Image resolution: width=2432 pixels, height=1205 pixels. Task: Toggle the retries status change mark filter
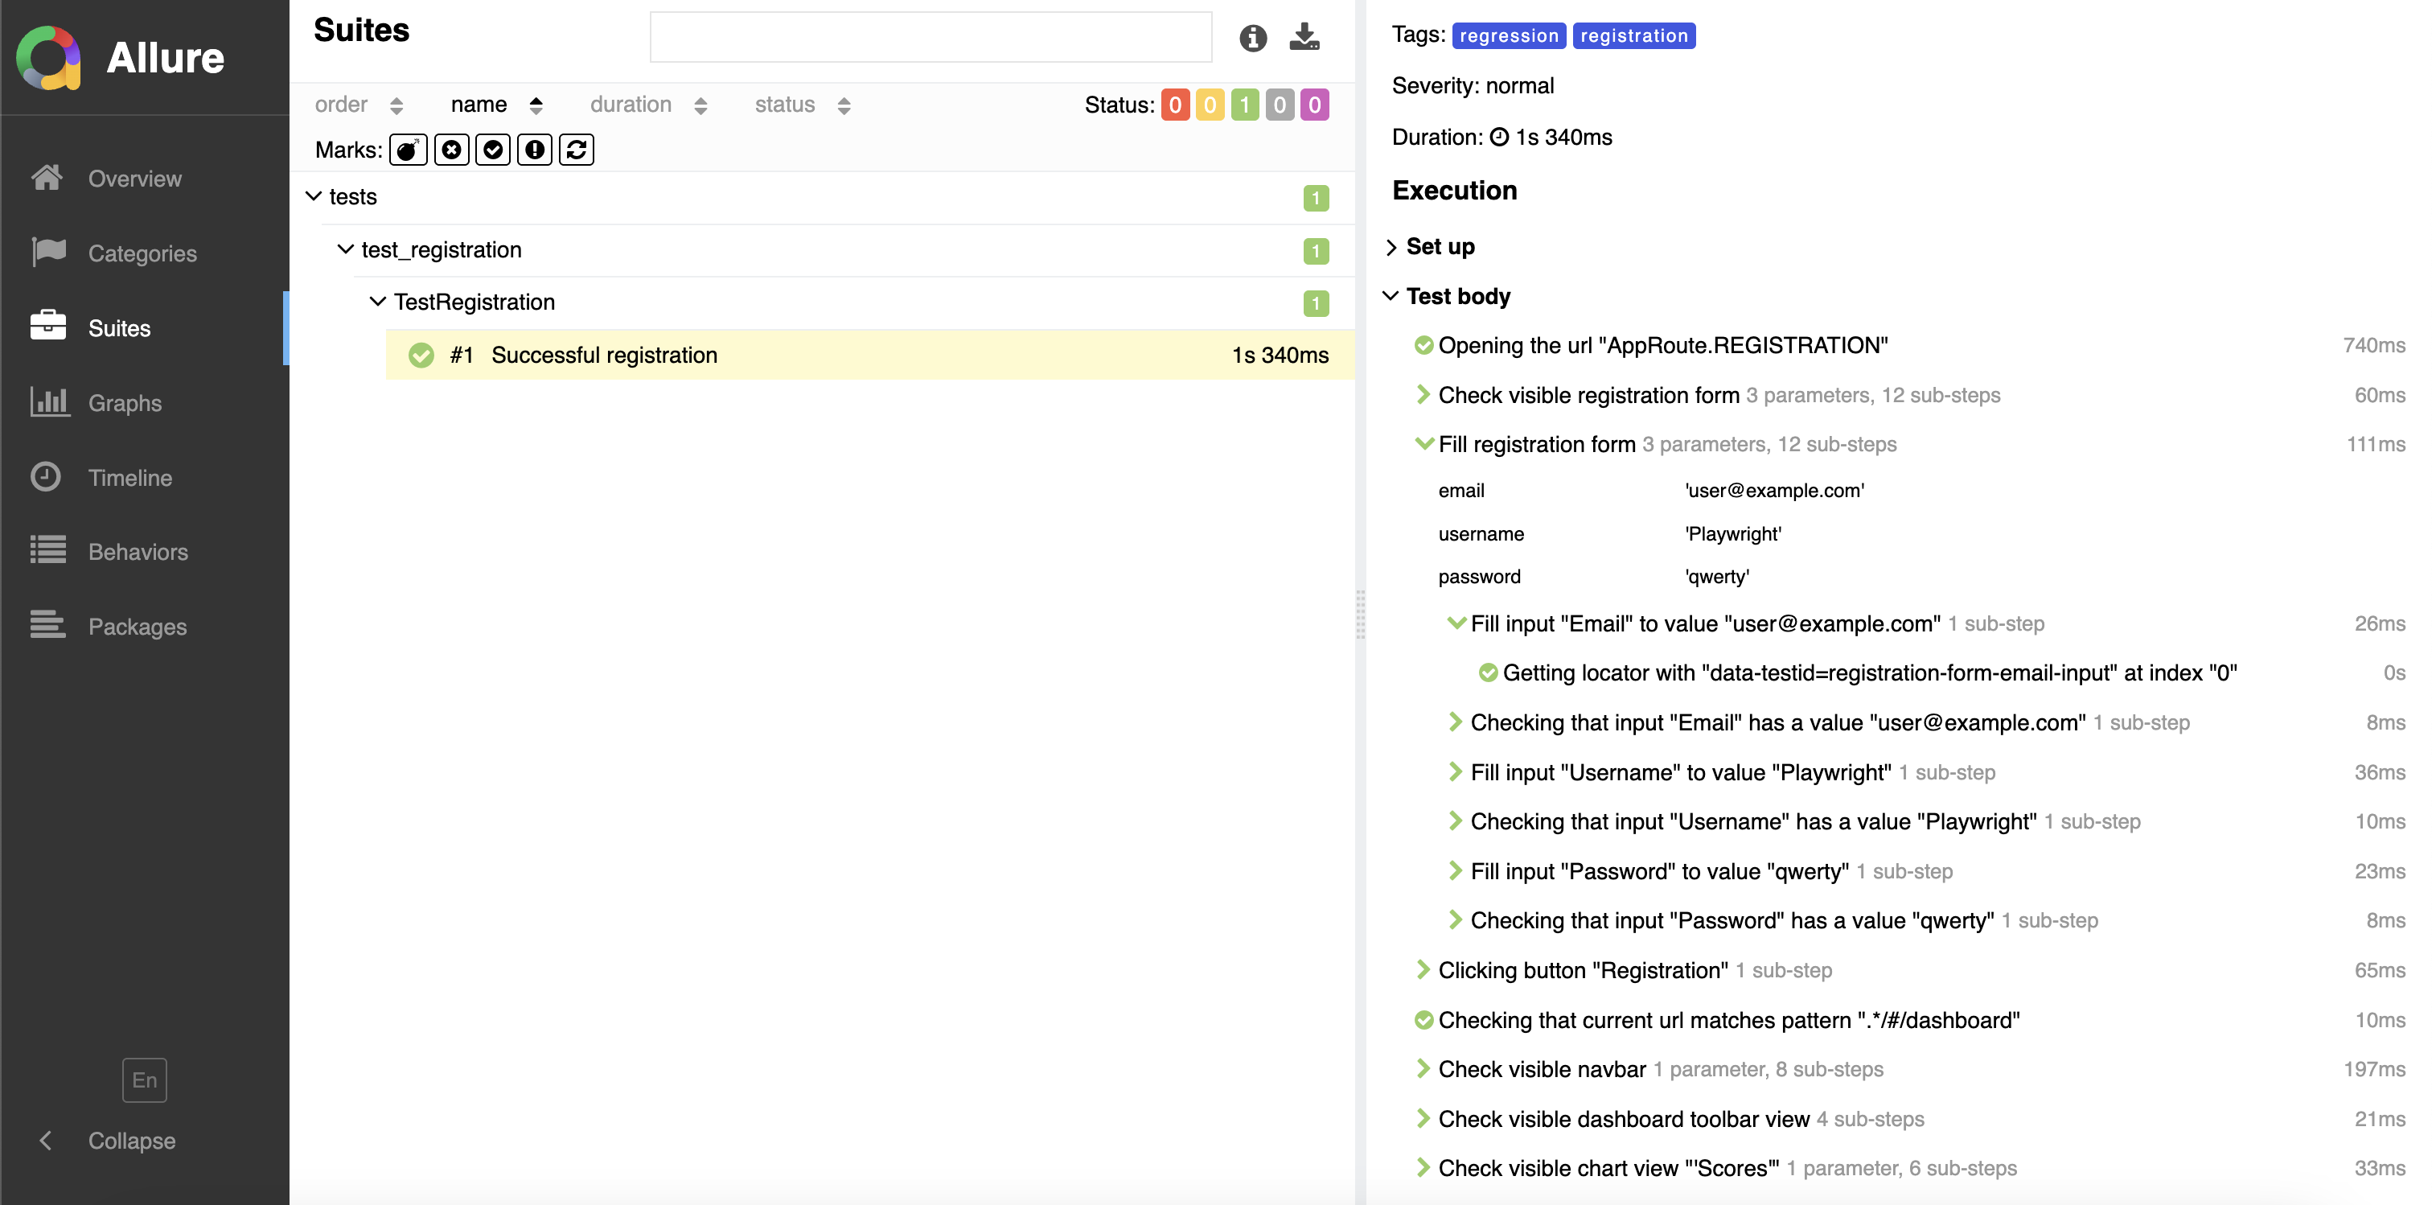pos(577,149)
